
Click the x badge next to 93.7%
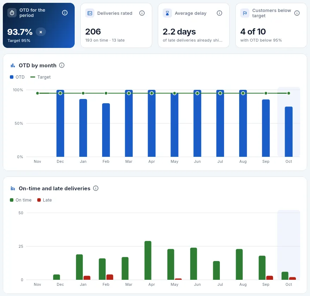pos(41,32)
